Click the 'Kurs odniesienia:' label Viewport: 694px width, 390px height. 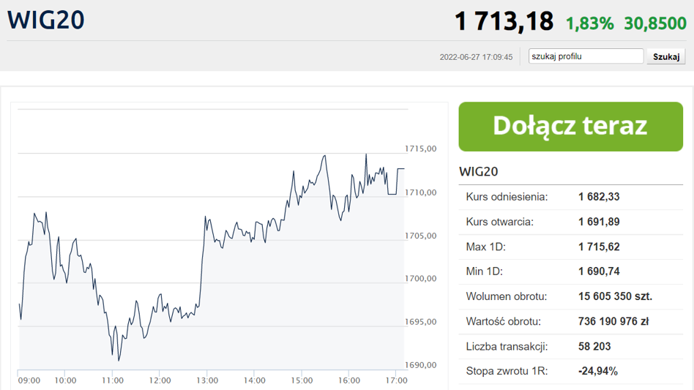(x=507, y=197)
